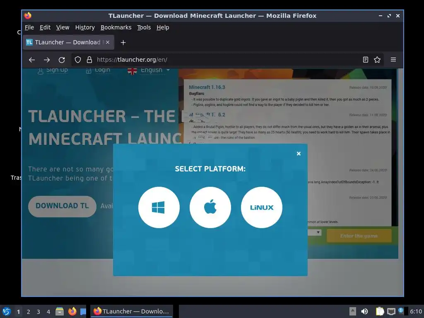424x318 pixels.
Task: Open the network monitor tray icon
Action: tap(391, 312)
